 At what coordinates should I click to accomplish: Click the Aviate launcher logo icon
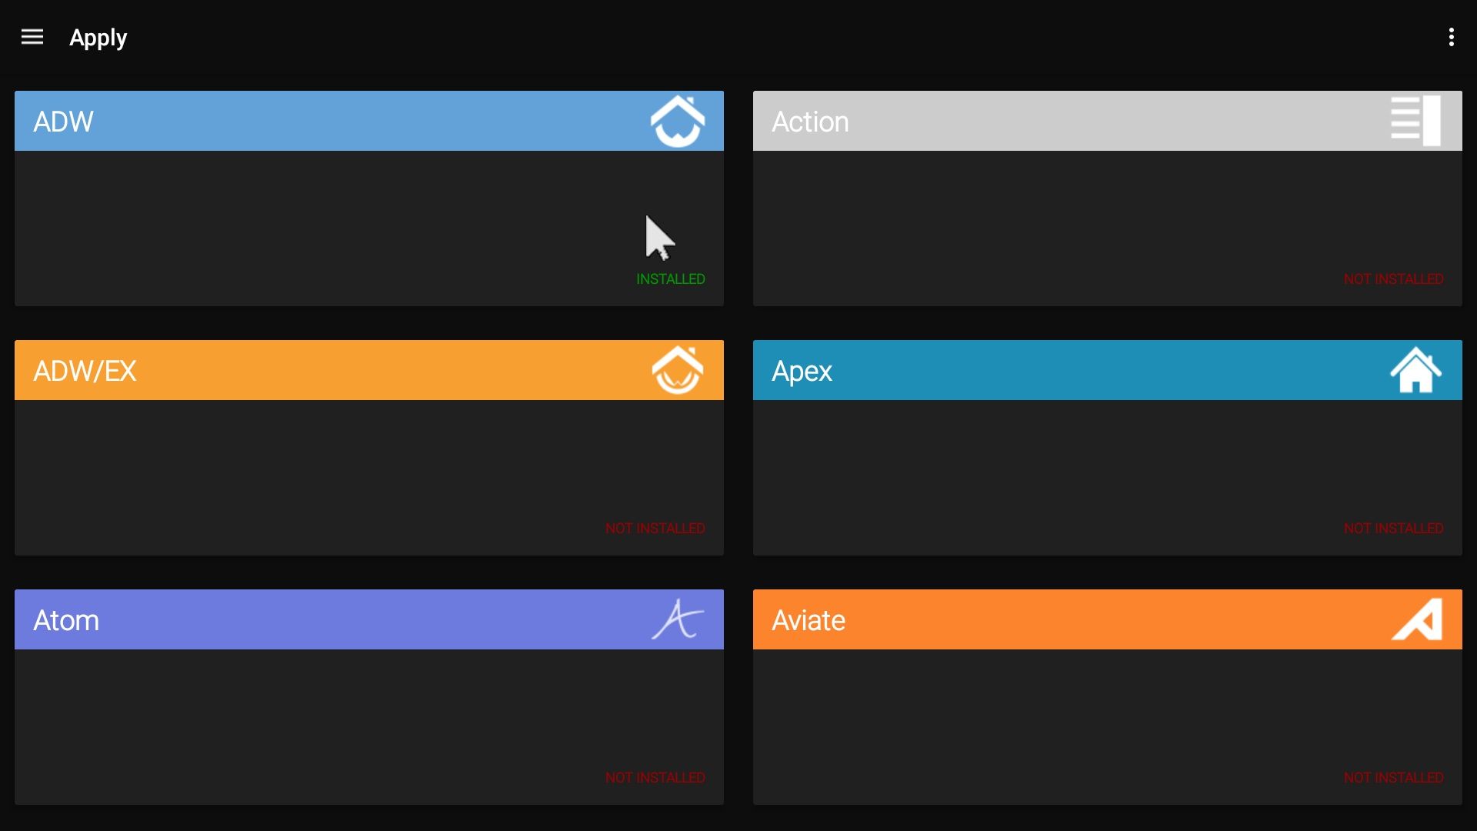(1417, 619)
